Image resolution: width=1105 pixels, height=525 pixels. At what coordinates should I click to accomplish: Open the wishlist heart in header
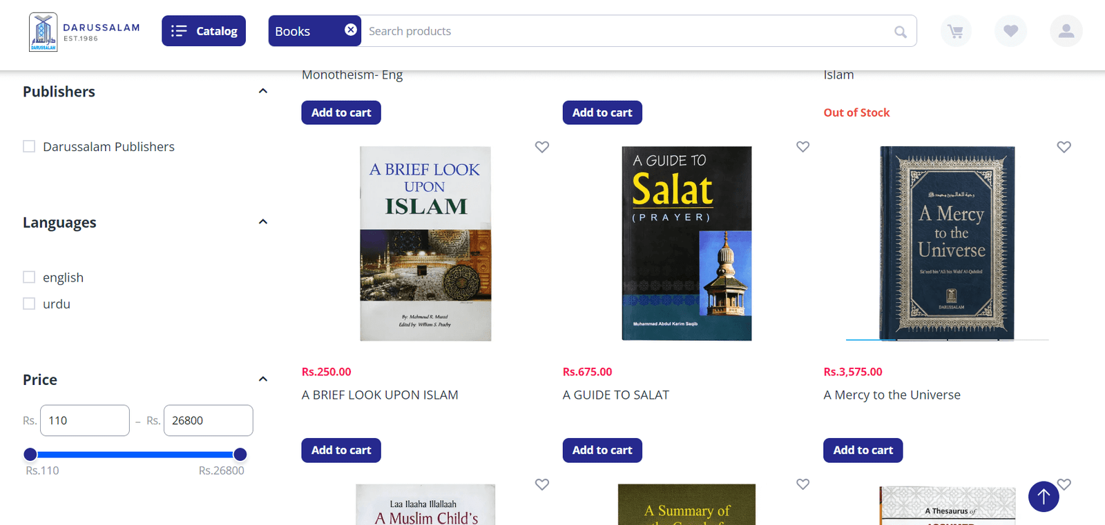[1010, 31]
